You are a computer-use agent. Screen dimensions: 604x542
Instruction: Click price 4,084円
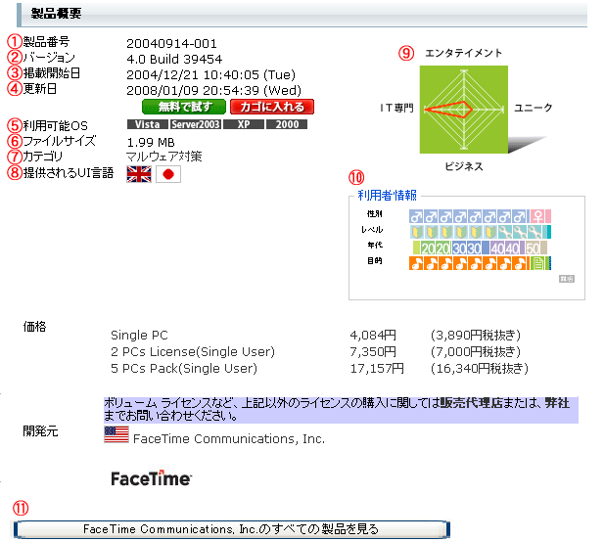coord(373,336)
